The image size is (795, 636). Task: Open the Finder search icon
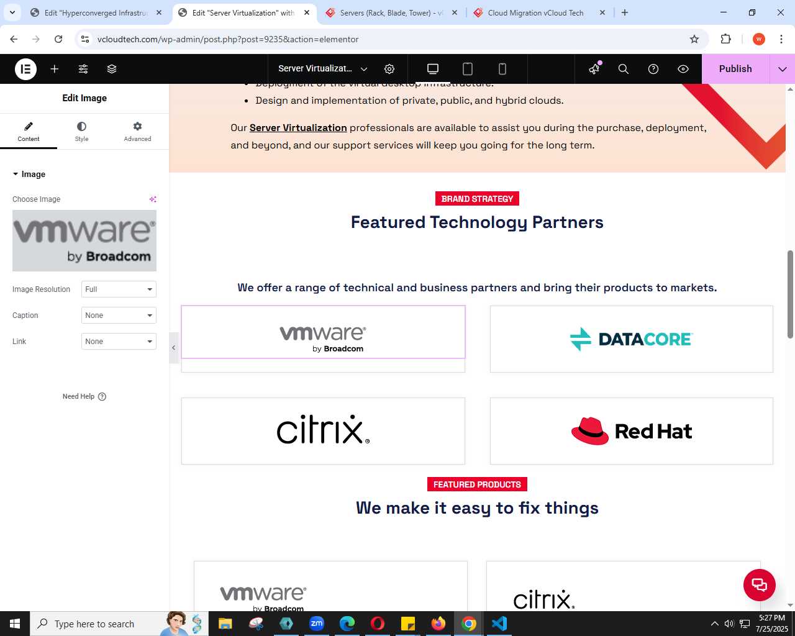(624, 69)
